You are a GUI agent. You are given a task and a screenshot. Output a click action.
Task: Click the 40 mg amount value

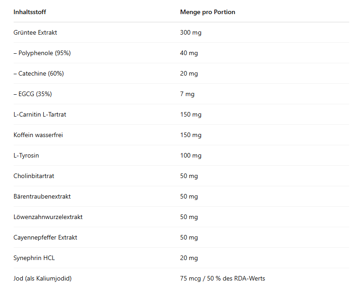pyautogui.click(x=189, y=53)
